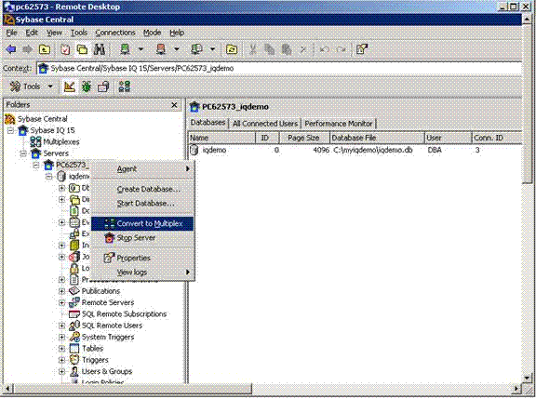
Task: Open the Help menu
Action: tap(177, 33)
